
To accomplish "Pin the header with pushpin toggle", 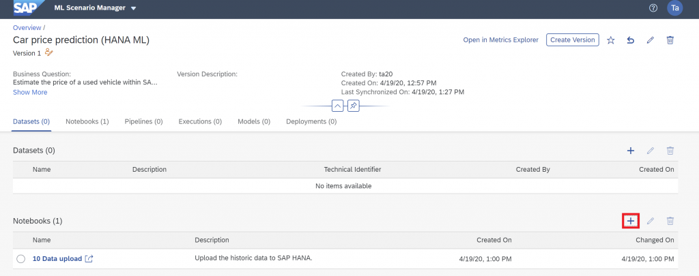I will 353,106.
